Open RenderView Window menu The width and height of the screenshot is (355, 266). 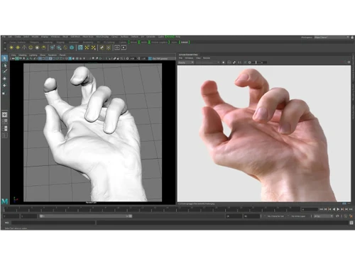(x=189, y=58)
